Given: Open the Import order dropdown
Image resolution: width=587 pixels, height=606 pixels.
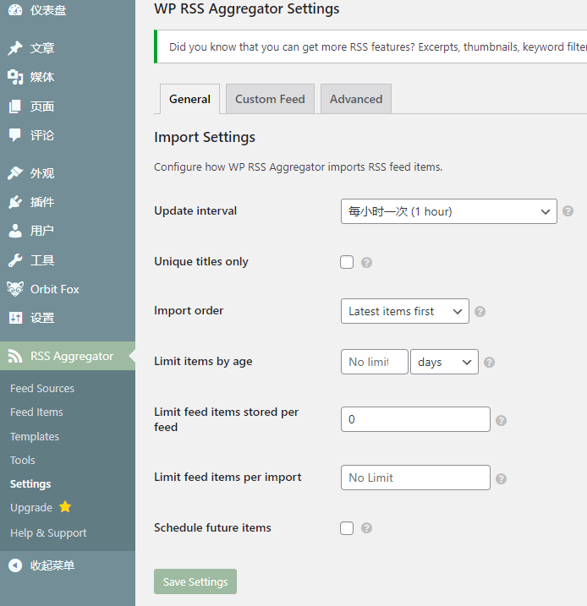Looking at the screenshot, I should [405, 311].
